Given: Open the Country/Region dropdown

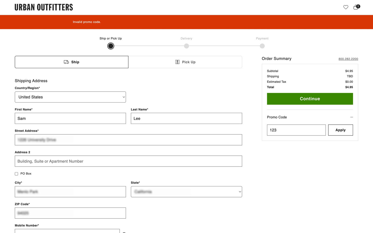Looking at the screenshot, I should (70, 97).
